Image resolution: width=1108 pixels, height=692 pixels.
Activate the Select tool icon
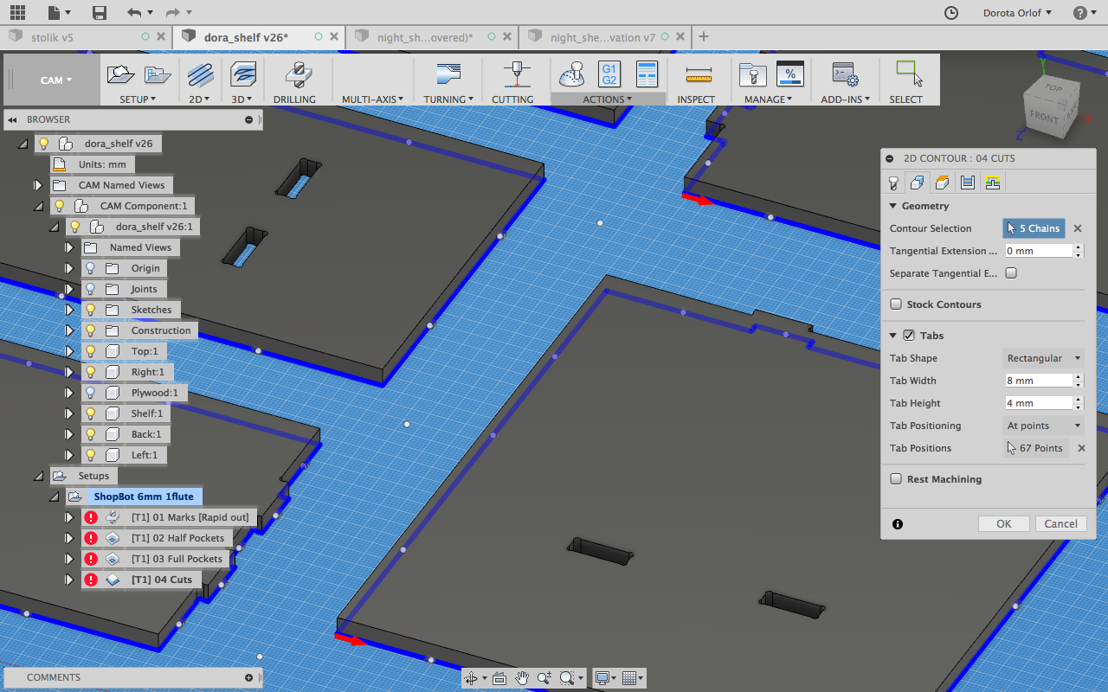point(908,74)
